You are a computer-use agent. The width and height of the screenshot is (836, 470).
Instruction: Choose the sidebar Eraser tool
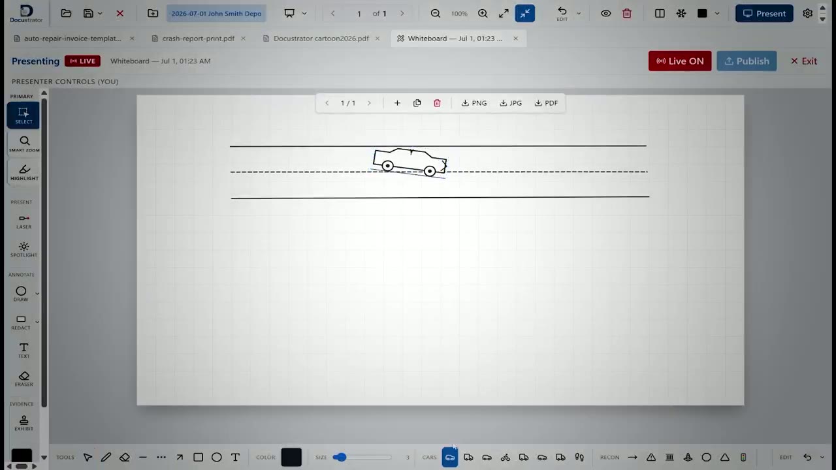[x=24, y=379]
